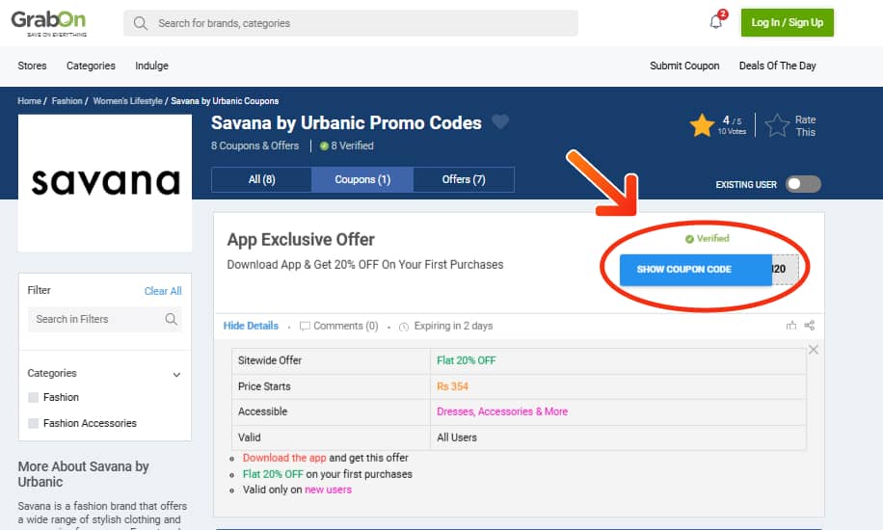
Task: Click the App Exclusive Offer title
Action: click(301, 240)
